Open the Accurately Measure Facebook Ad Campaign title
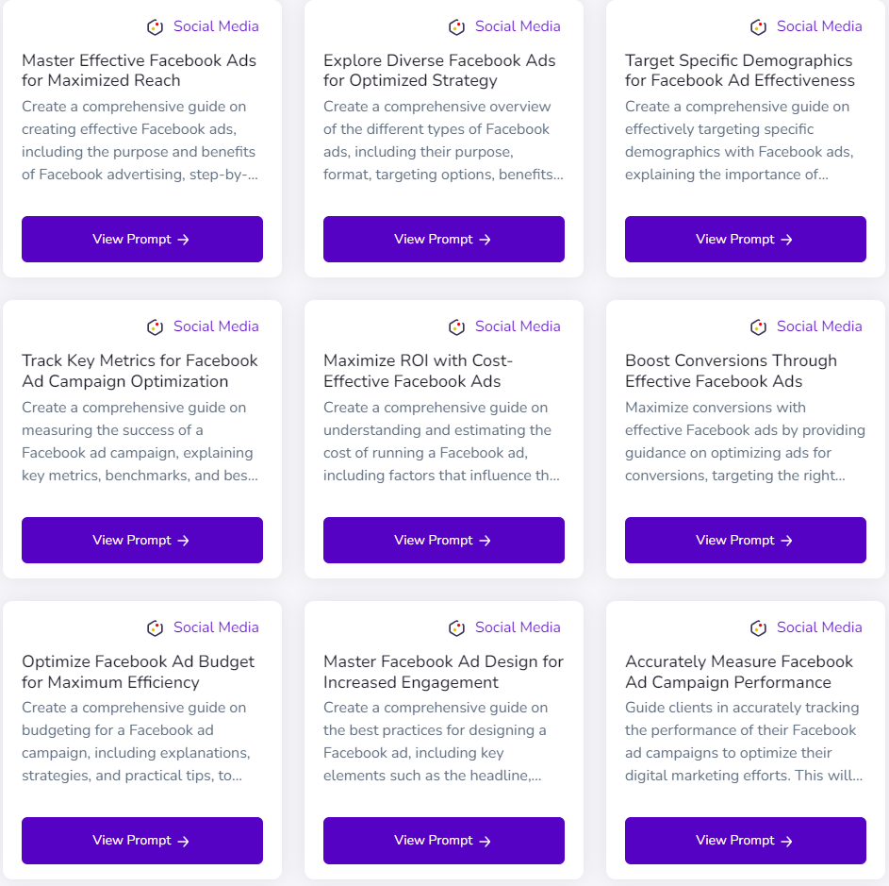889x886 pixels. [x=738, y=672]
